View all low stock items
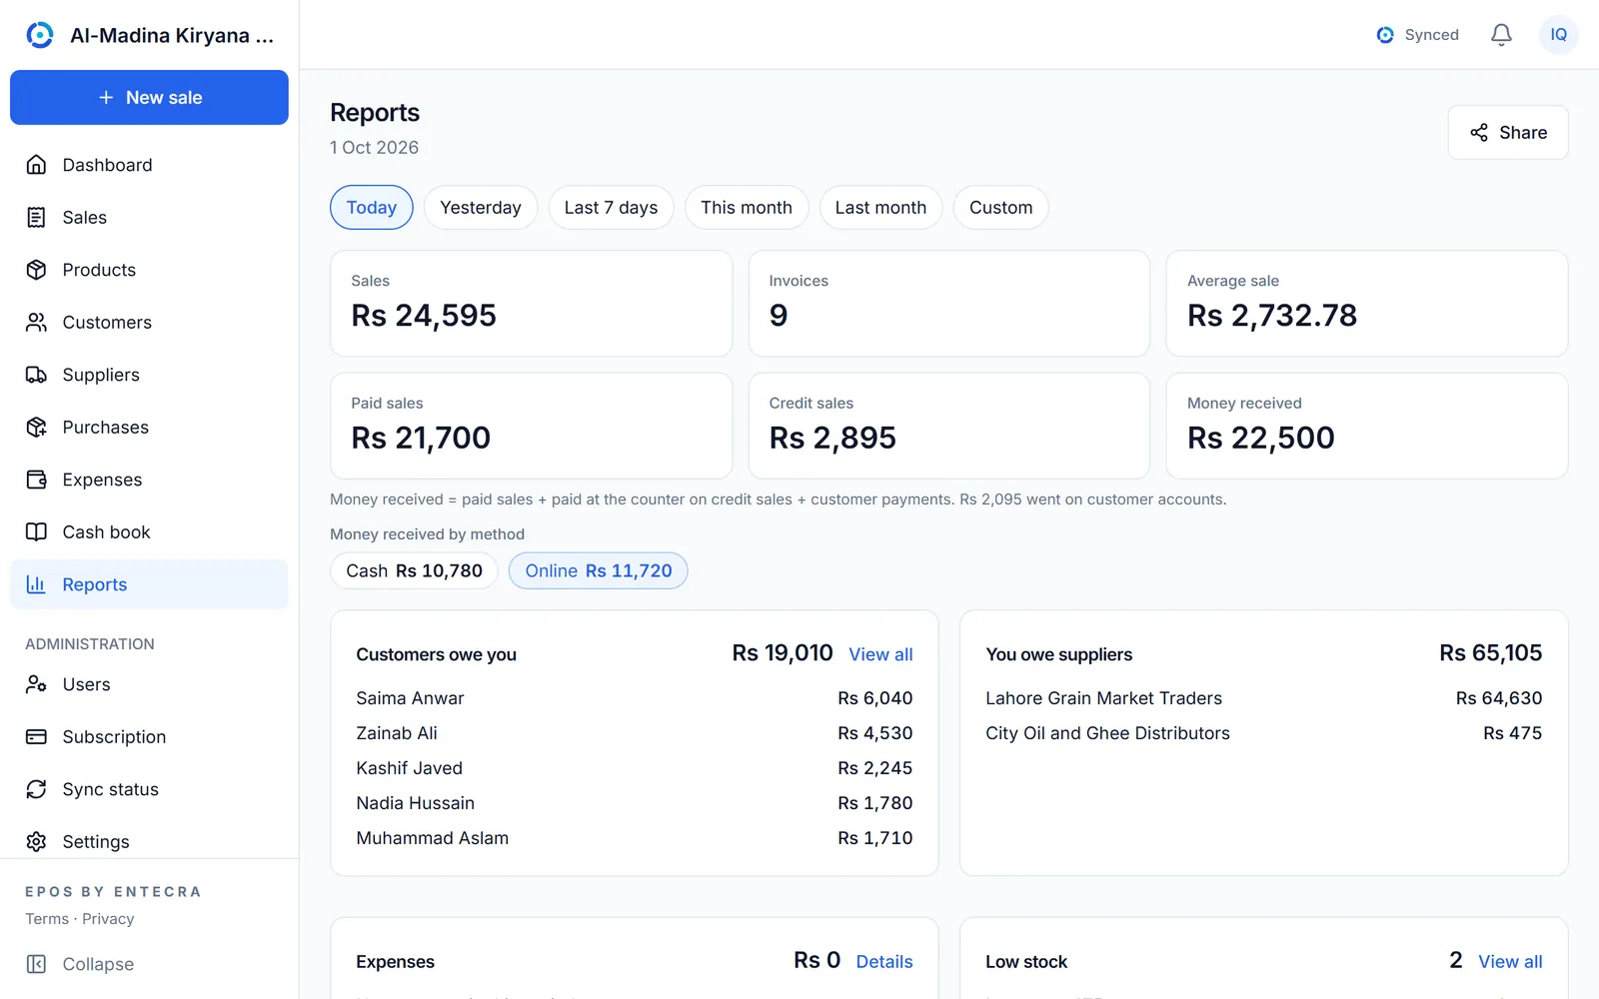1599x999 pixels. [1510, 961]
